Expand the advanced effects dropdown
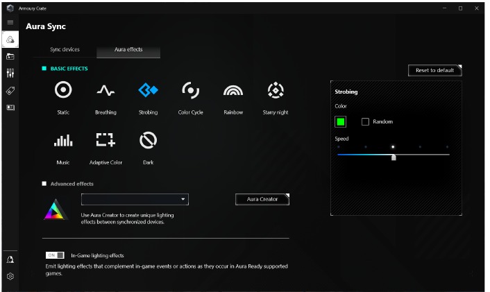 click(x=135, y=199)
